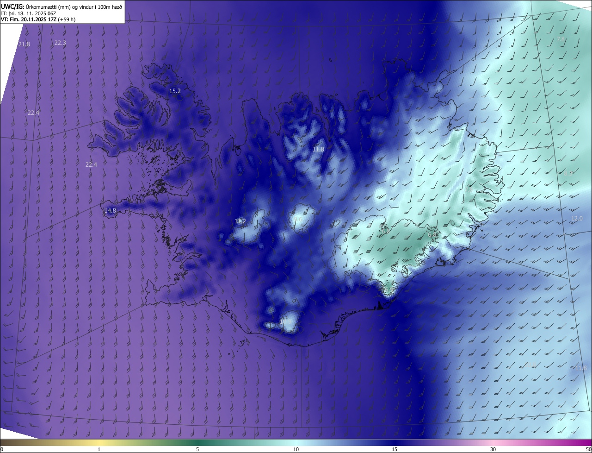Viewport: 592px width, 453px height.
Task: Click the color scale tick label 5
Action: (x=197, y=449)
